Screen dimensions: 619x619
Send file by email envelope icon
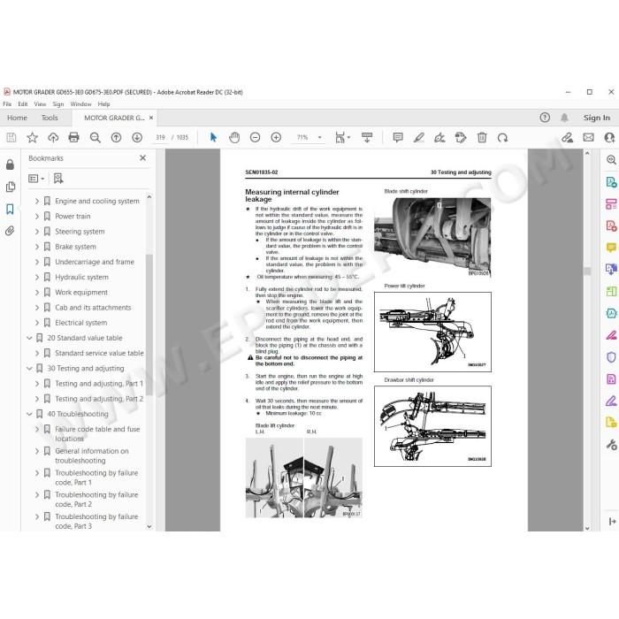click(588, 137)
